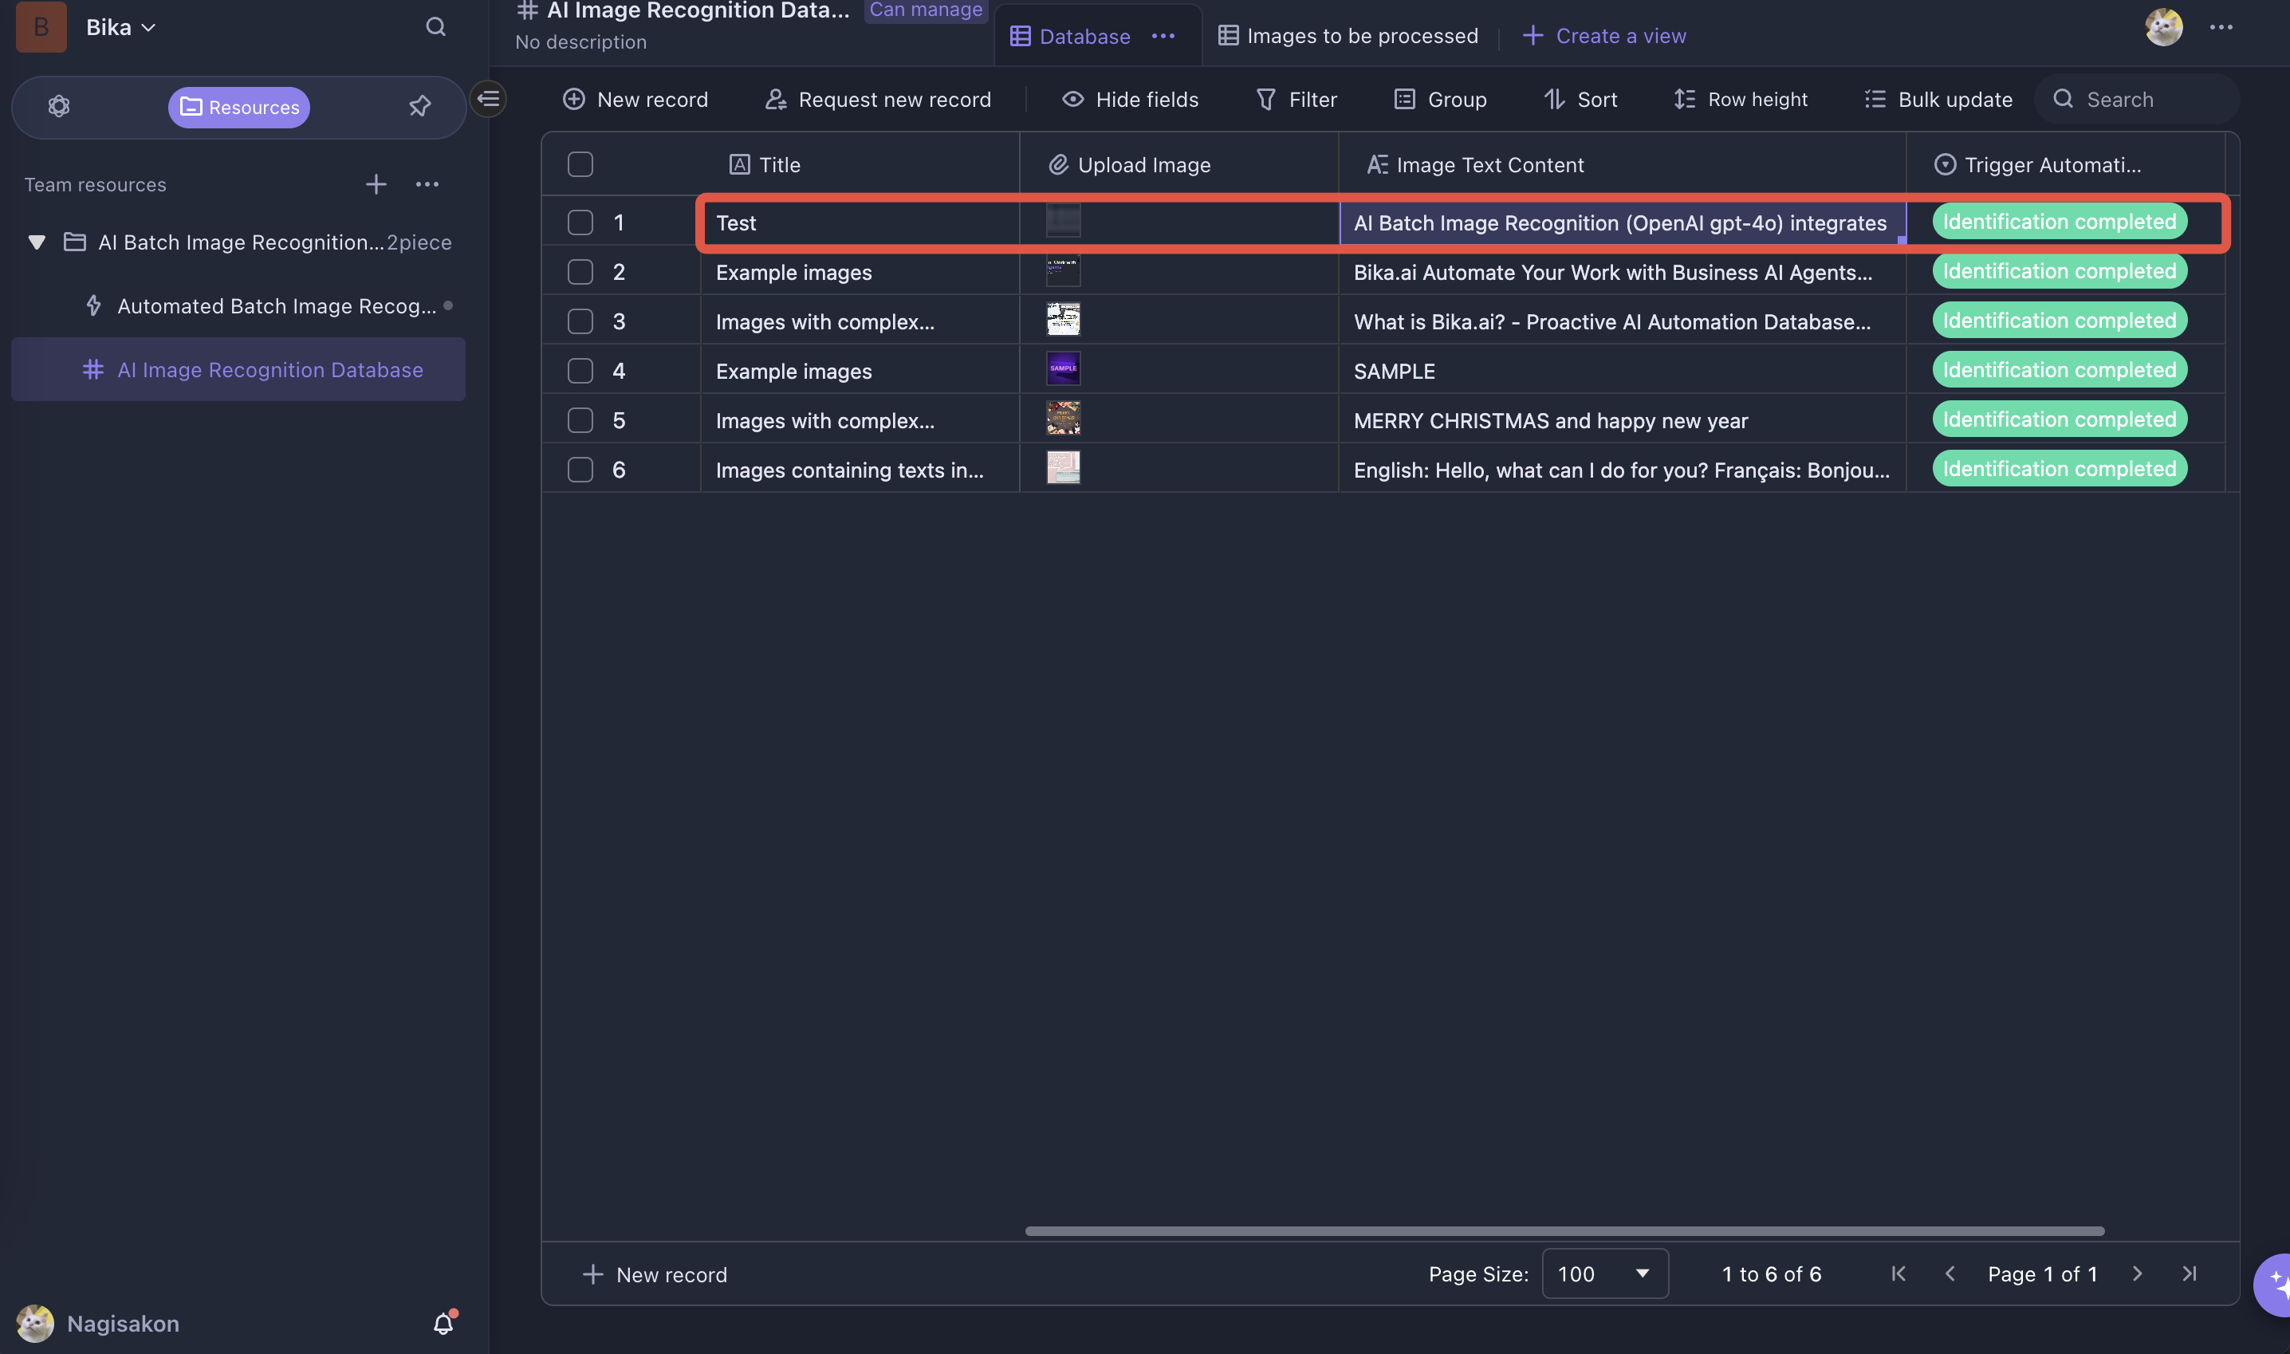Open the top-right user avatar
This screenshot has width=2290, height=1354.
2163,27
